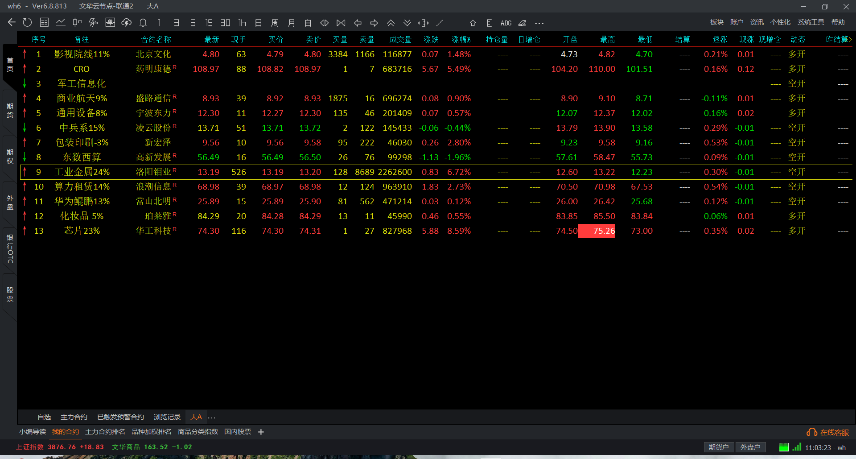Select the monthly (月) period button
The height and width of the screenshot is (459, 856).
(x=292, y=23)
